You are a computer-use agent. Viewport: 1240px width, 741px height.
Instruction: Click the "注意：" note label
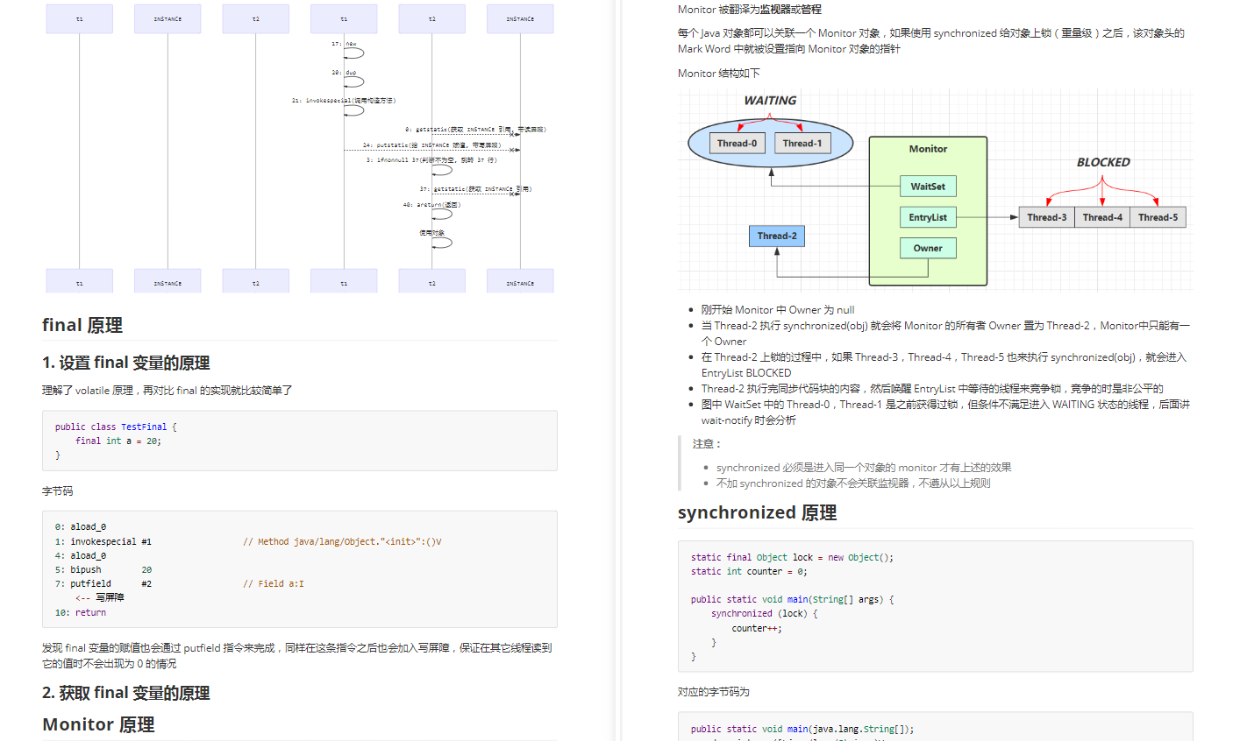pyautogui.click(x=707, y=444)
